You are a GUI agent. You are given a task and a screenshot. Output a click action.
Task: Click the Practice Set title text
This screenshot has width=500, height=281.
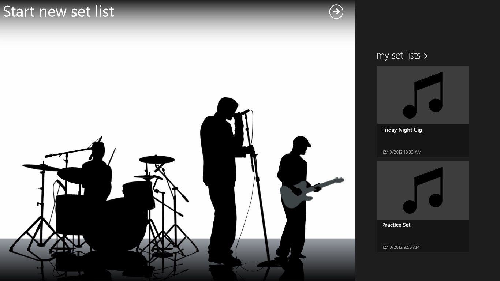(396, 225)
